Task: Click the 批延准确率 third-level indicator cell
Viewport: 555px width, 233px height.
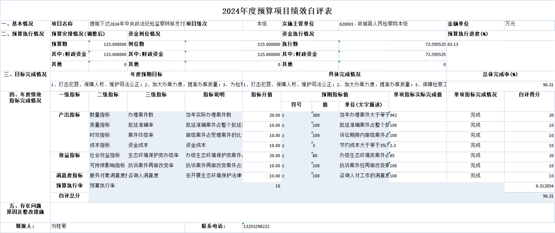Action: click(x=156, y=125)
